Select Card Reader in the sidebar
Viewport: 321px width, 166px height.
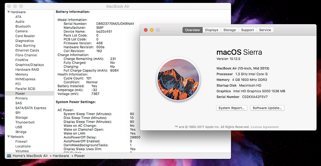coord(25,36)
